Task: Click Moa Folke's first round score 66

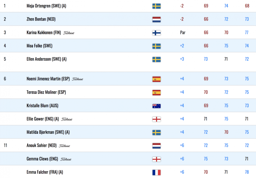Action: pyautogui.click(x=206, y=46)
